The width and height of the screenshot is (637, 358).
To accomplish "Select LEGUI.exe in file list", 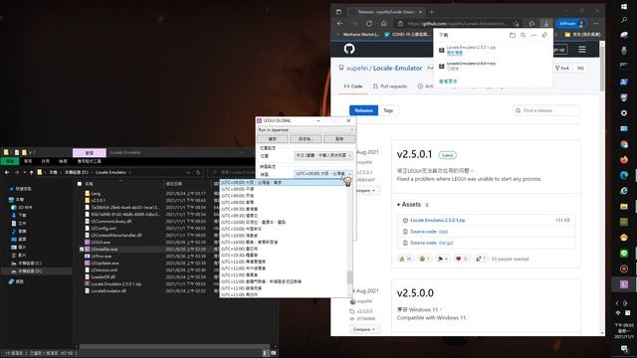I will (101, 243).
